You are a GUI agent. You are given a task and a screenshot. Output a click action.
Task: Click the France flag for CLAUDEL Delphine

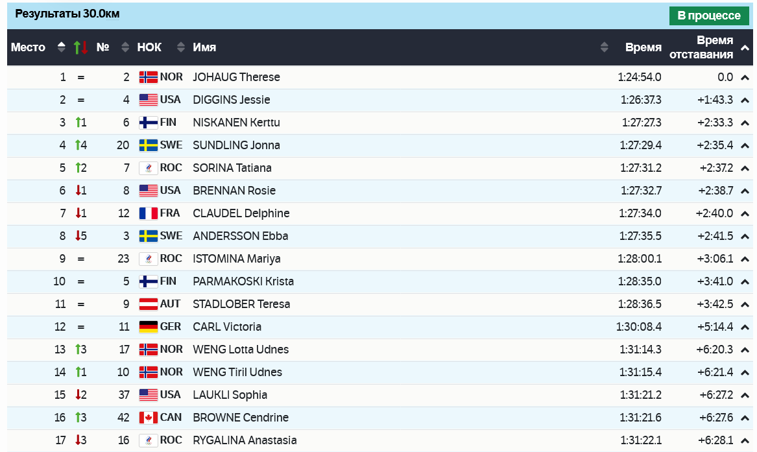click(149, 213)
